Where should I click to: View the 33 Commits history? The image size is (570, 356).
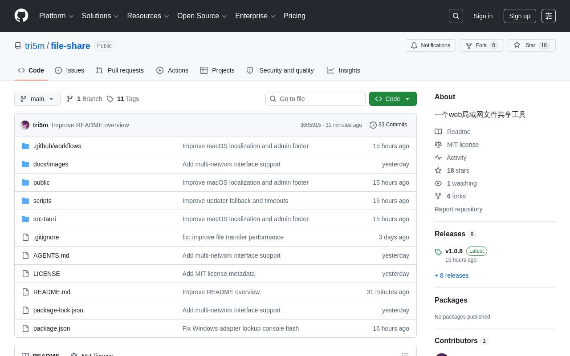[x=388, y=125]
